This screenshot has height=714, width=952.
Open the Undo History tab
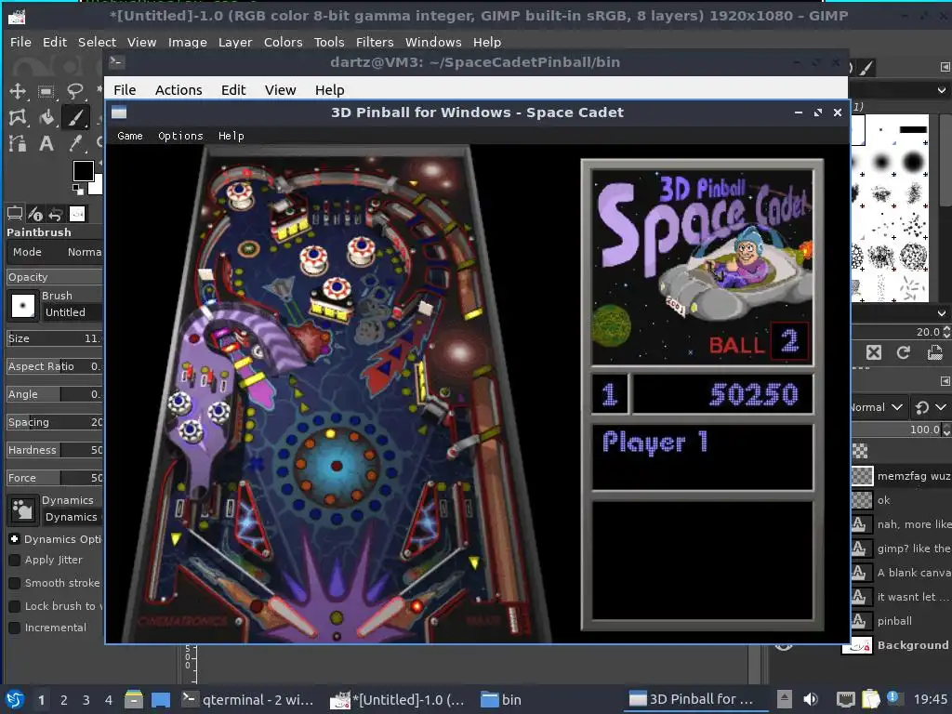click(56, 215)
